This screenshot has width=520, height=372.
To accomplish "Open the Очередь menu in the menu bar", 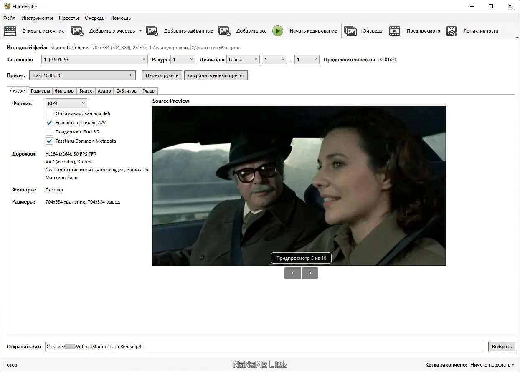I will 95,18.
